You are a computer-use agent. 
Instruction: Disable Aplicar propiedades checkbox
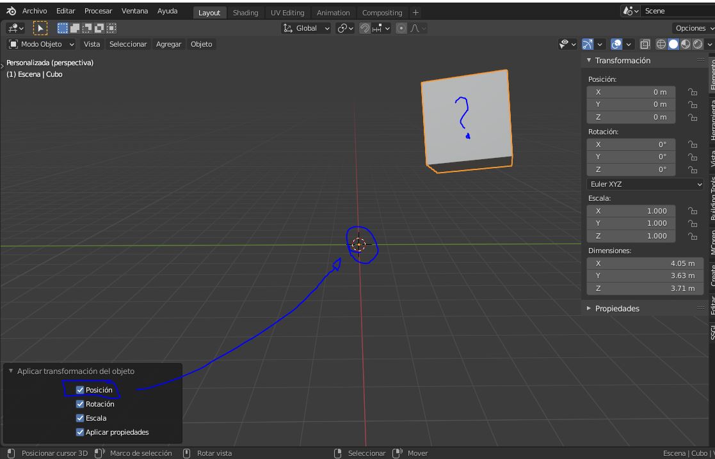pyautogui.click(x=80, y=432)
